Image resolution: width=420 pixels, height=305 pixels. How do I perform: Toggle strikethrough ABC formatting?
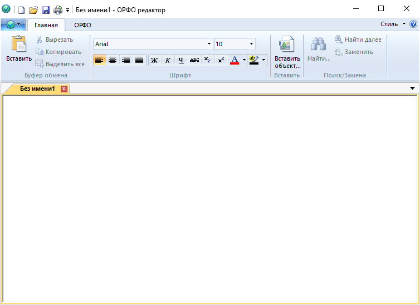(194, 60)
